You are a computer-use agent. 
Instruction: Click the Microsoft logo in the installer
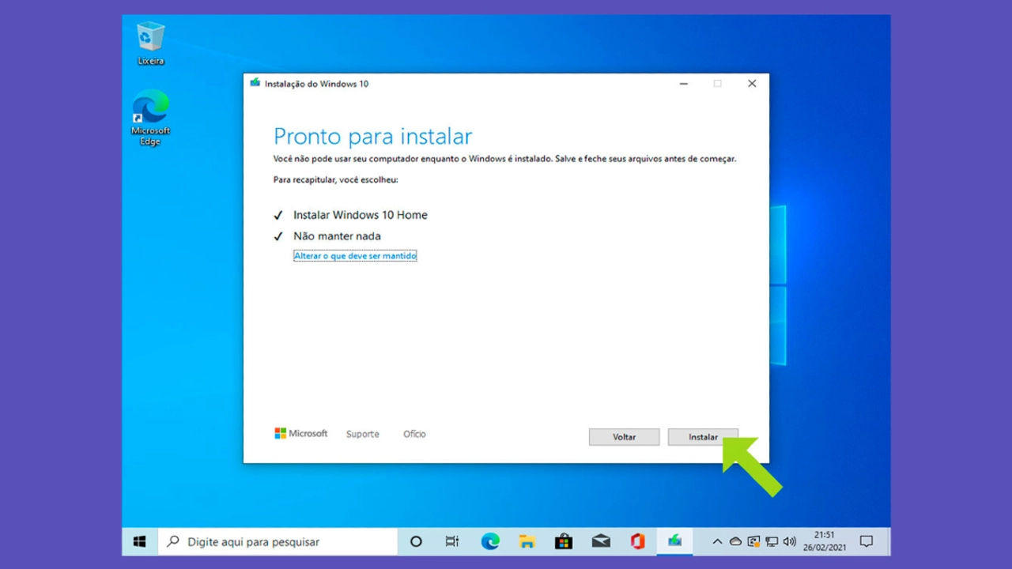(301, 433)
